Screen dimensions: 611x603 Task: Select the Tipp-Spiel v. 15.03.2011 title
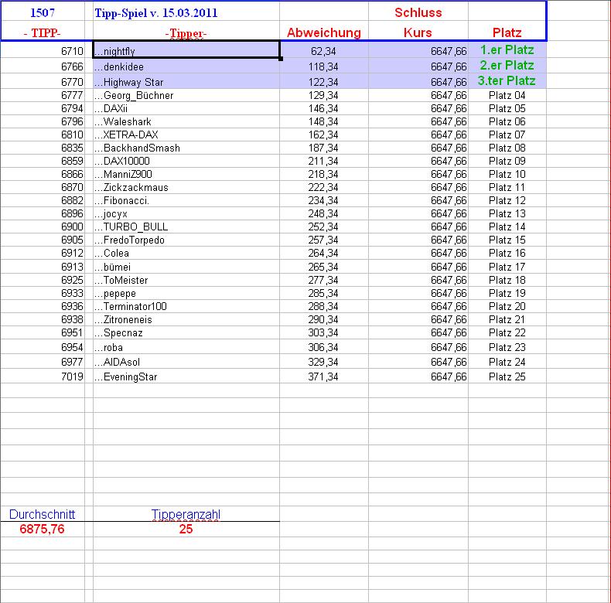(156, 13)
